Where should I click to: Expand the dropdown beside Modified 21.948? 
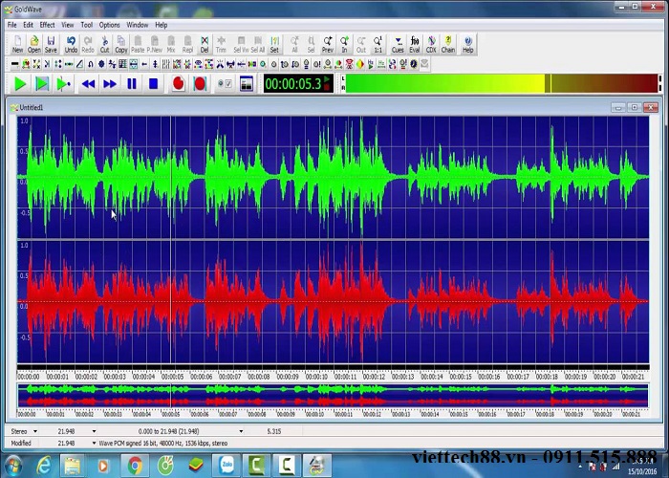coord(94,444)
